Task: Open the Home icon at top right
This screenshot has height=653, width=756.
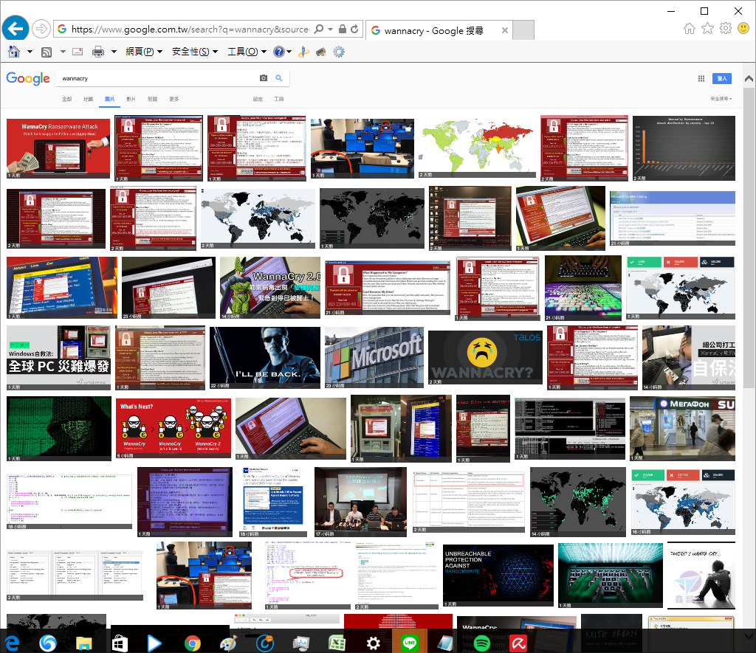Action: point(690,29)
